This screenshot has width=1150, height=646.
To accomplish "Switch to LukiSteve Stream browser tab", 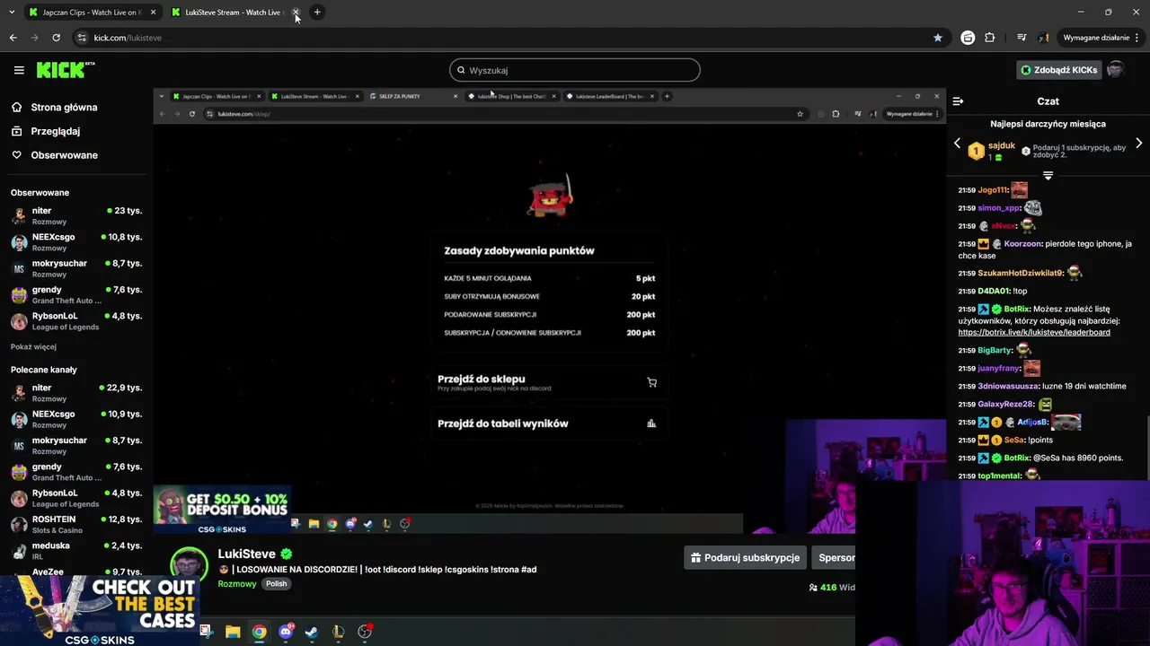I will click(234, 13).
